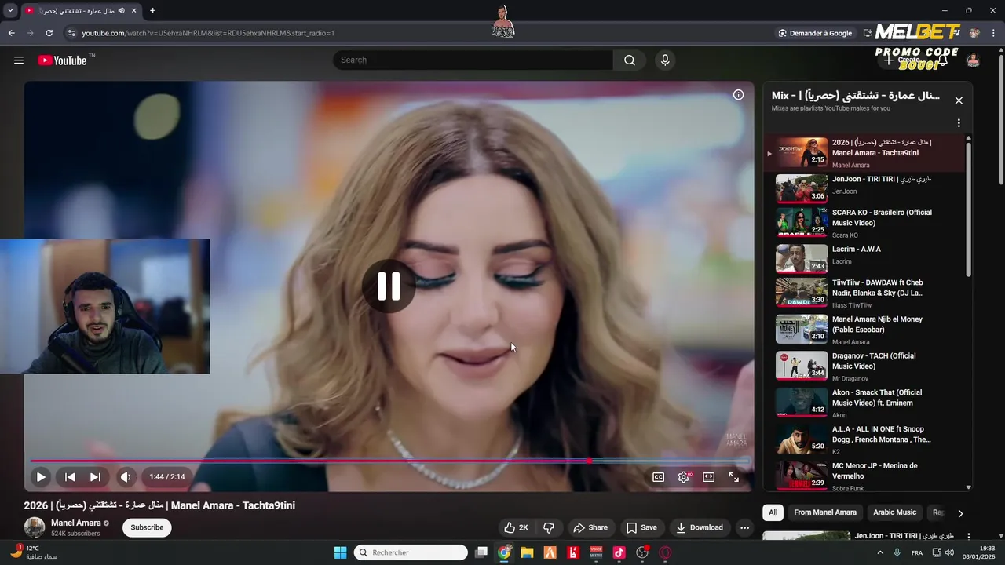Dislike the video with the thumbs-down
The height and width of the screenshot is (565, 1005).
point(549,527)
